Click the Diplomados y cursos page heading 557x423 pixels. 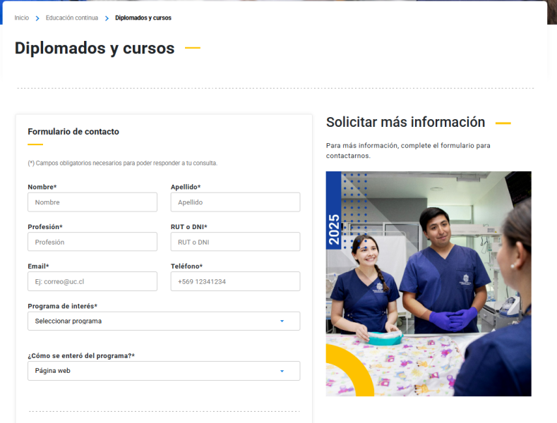tap(95, 48)
